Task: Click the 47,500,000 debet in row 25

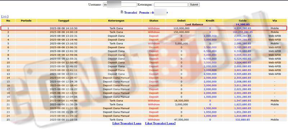Action: [x=181, y=120]
